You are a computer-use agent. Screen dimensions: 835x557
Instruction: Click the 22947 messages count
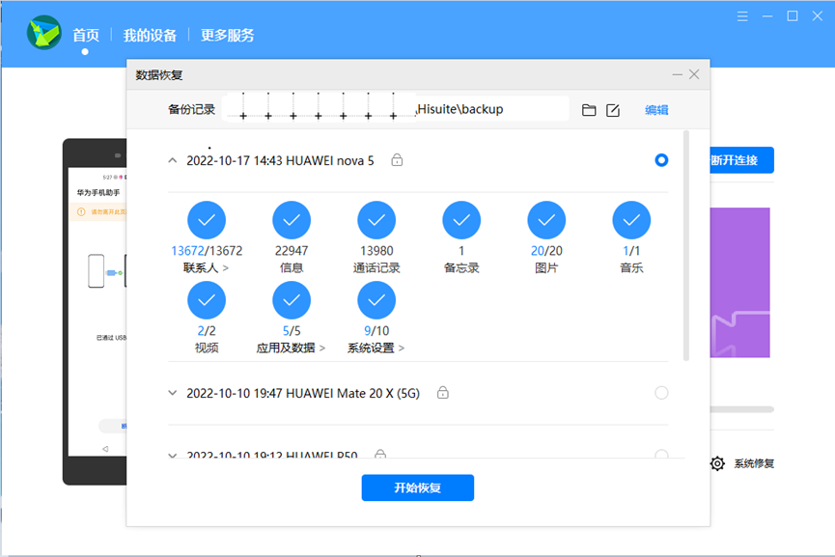click(x=292, y=251)
